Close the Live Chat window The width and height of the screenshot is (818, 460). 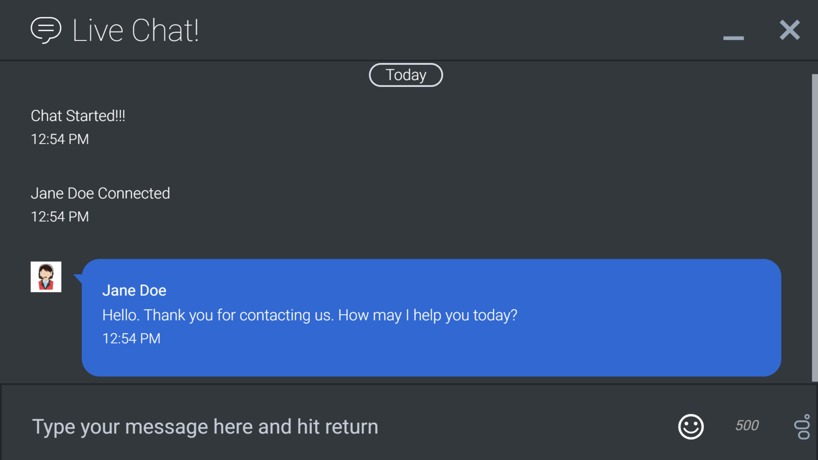(x=789, y=30)
